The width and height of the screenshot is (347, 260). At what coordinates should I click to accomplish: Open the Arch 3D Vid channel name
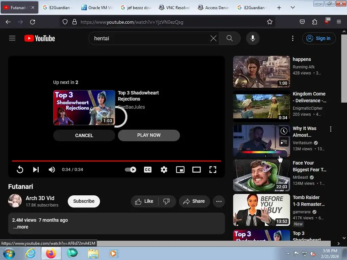[40, 198]
